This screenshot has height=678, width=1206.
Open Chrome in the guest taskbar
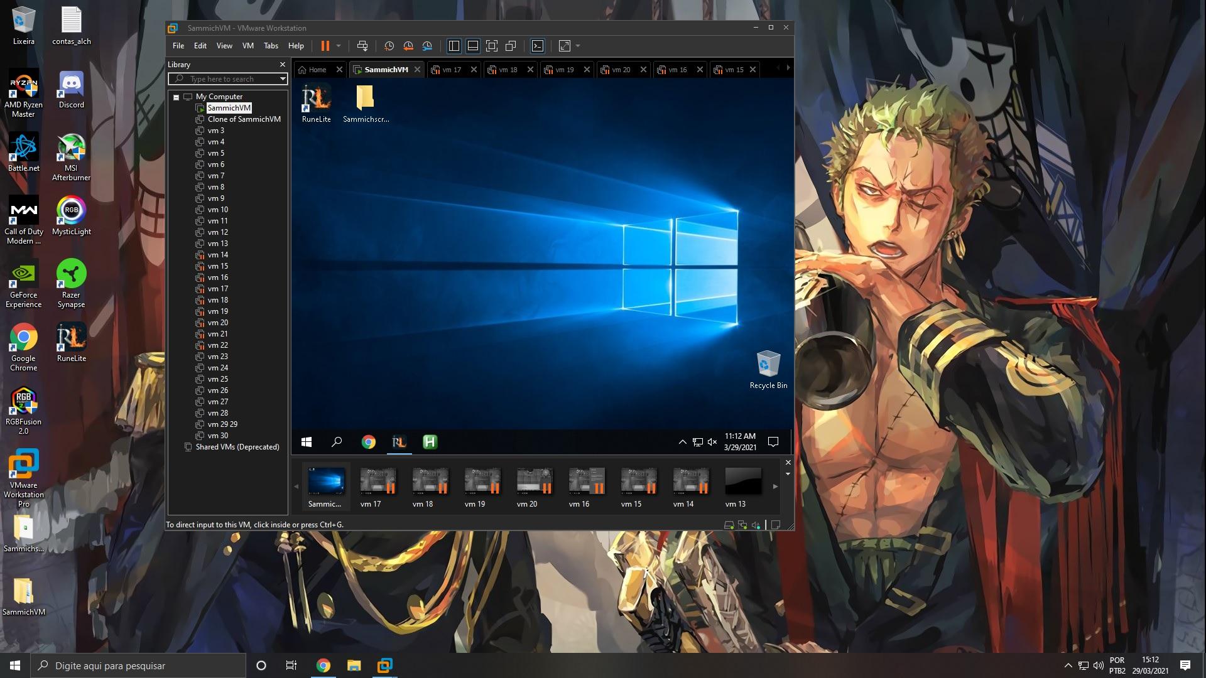point(368,442)
